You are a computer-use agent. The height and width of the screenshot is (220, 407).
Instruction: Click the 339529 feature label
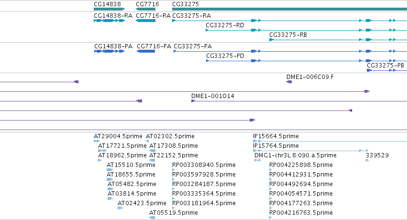click(377, 155)
